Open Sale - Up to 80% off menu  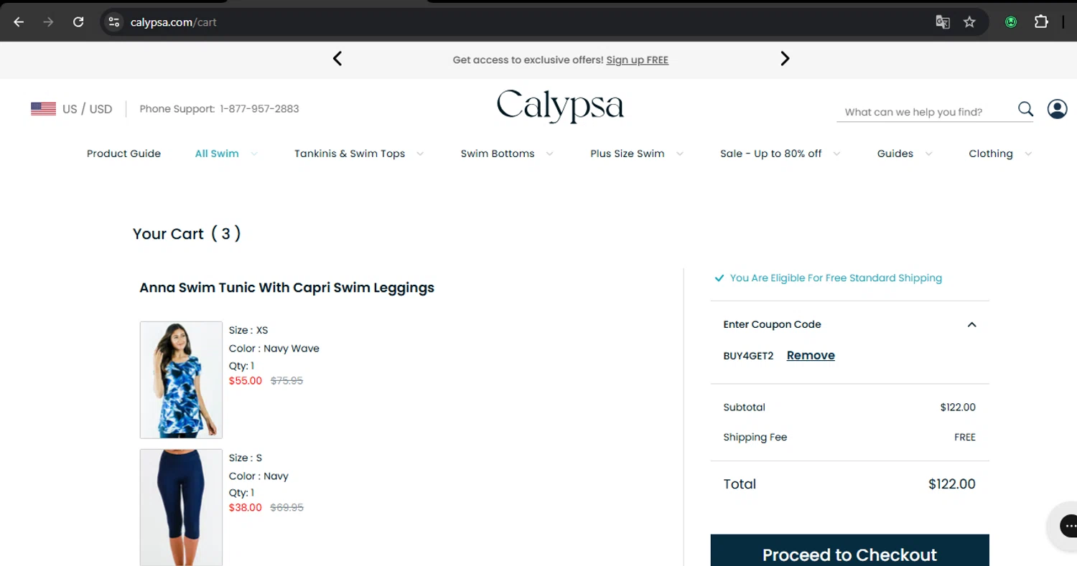click(x=771, y=154)
